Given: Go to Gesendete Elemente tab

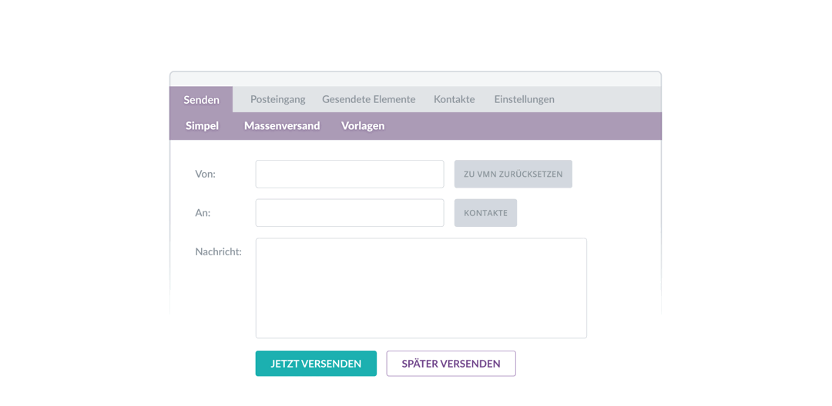Looking at the screenshot, I should click(x=368, y=99).
